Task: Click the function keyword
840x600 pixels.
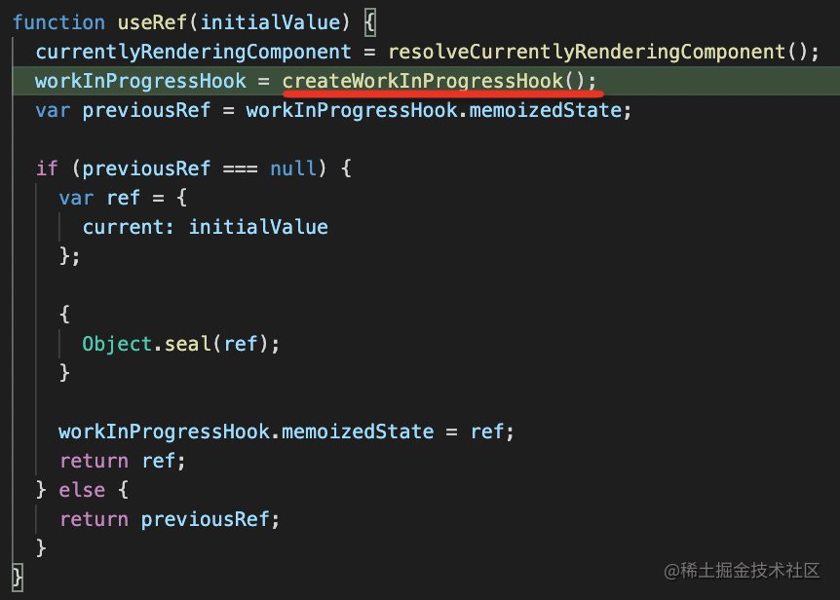Action: [x=58, y=22]
